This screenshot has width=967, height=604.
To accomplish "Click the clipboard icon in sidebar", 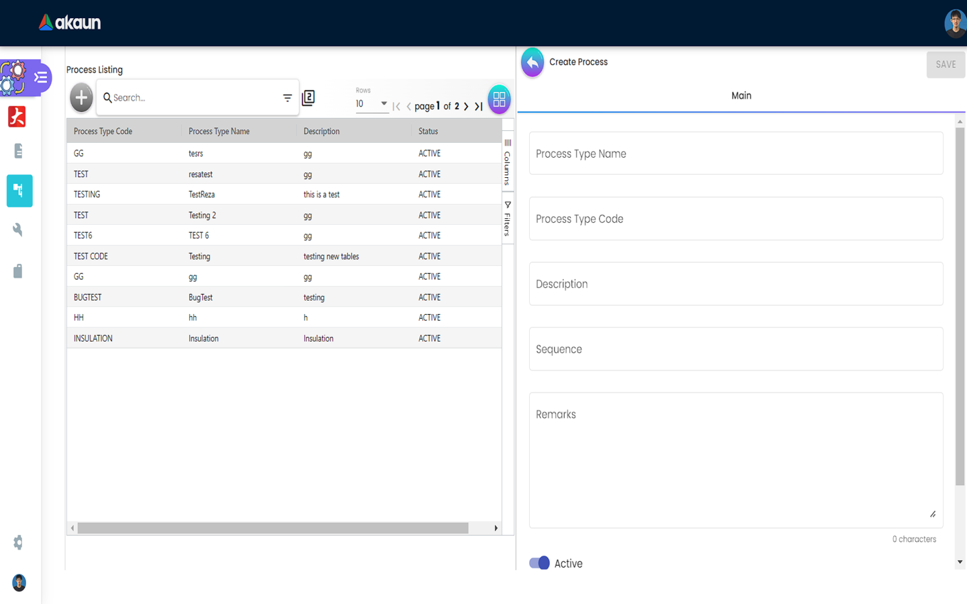I will click(x=18, y=271).
